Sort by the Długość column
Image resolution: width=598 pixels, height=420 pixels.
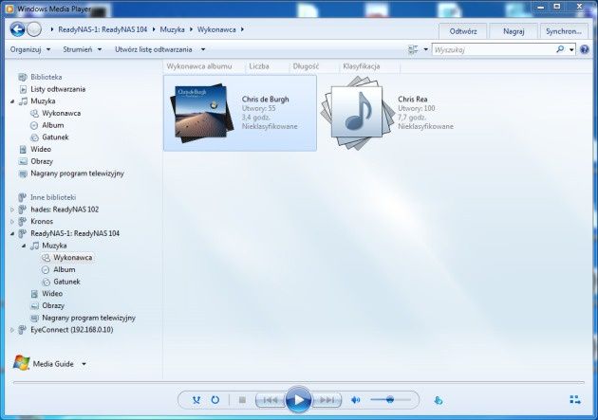[306, 66]
